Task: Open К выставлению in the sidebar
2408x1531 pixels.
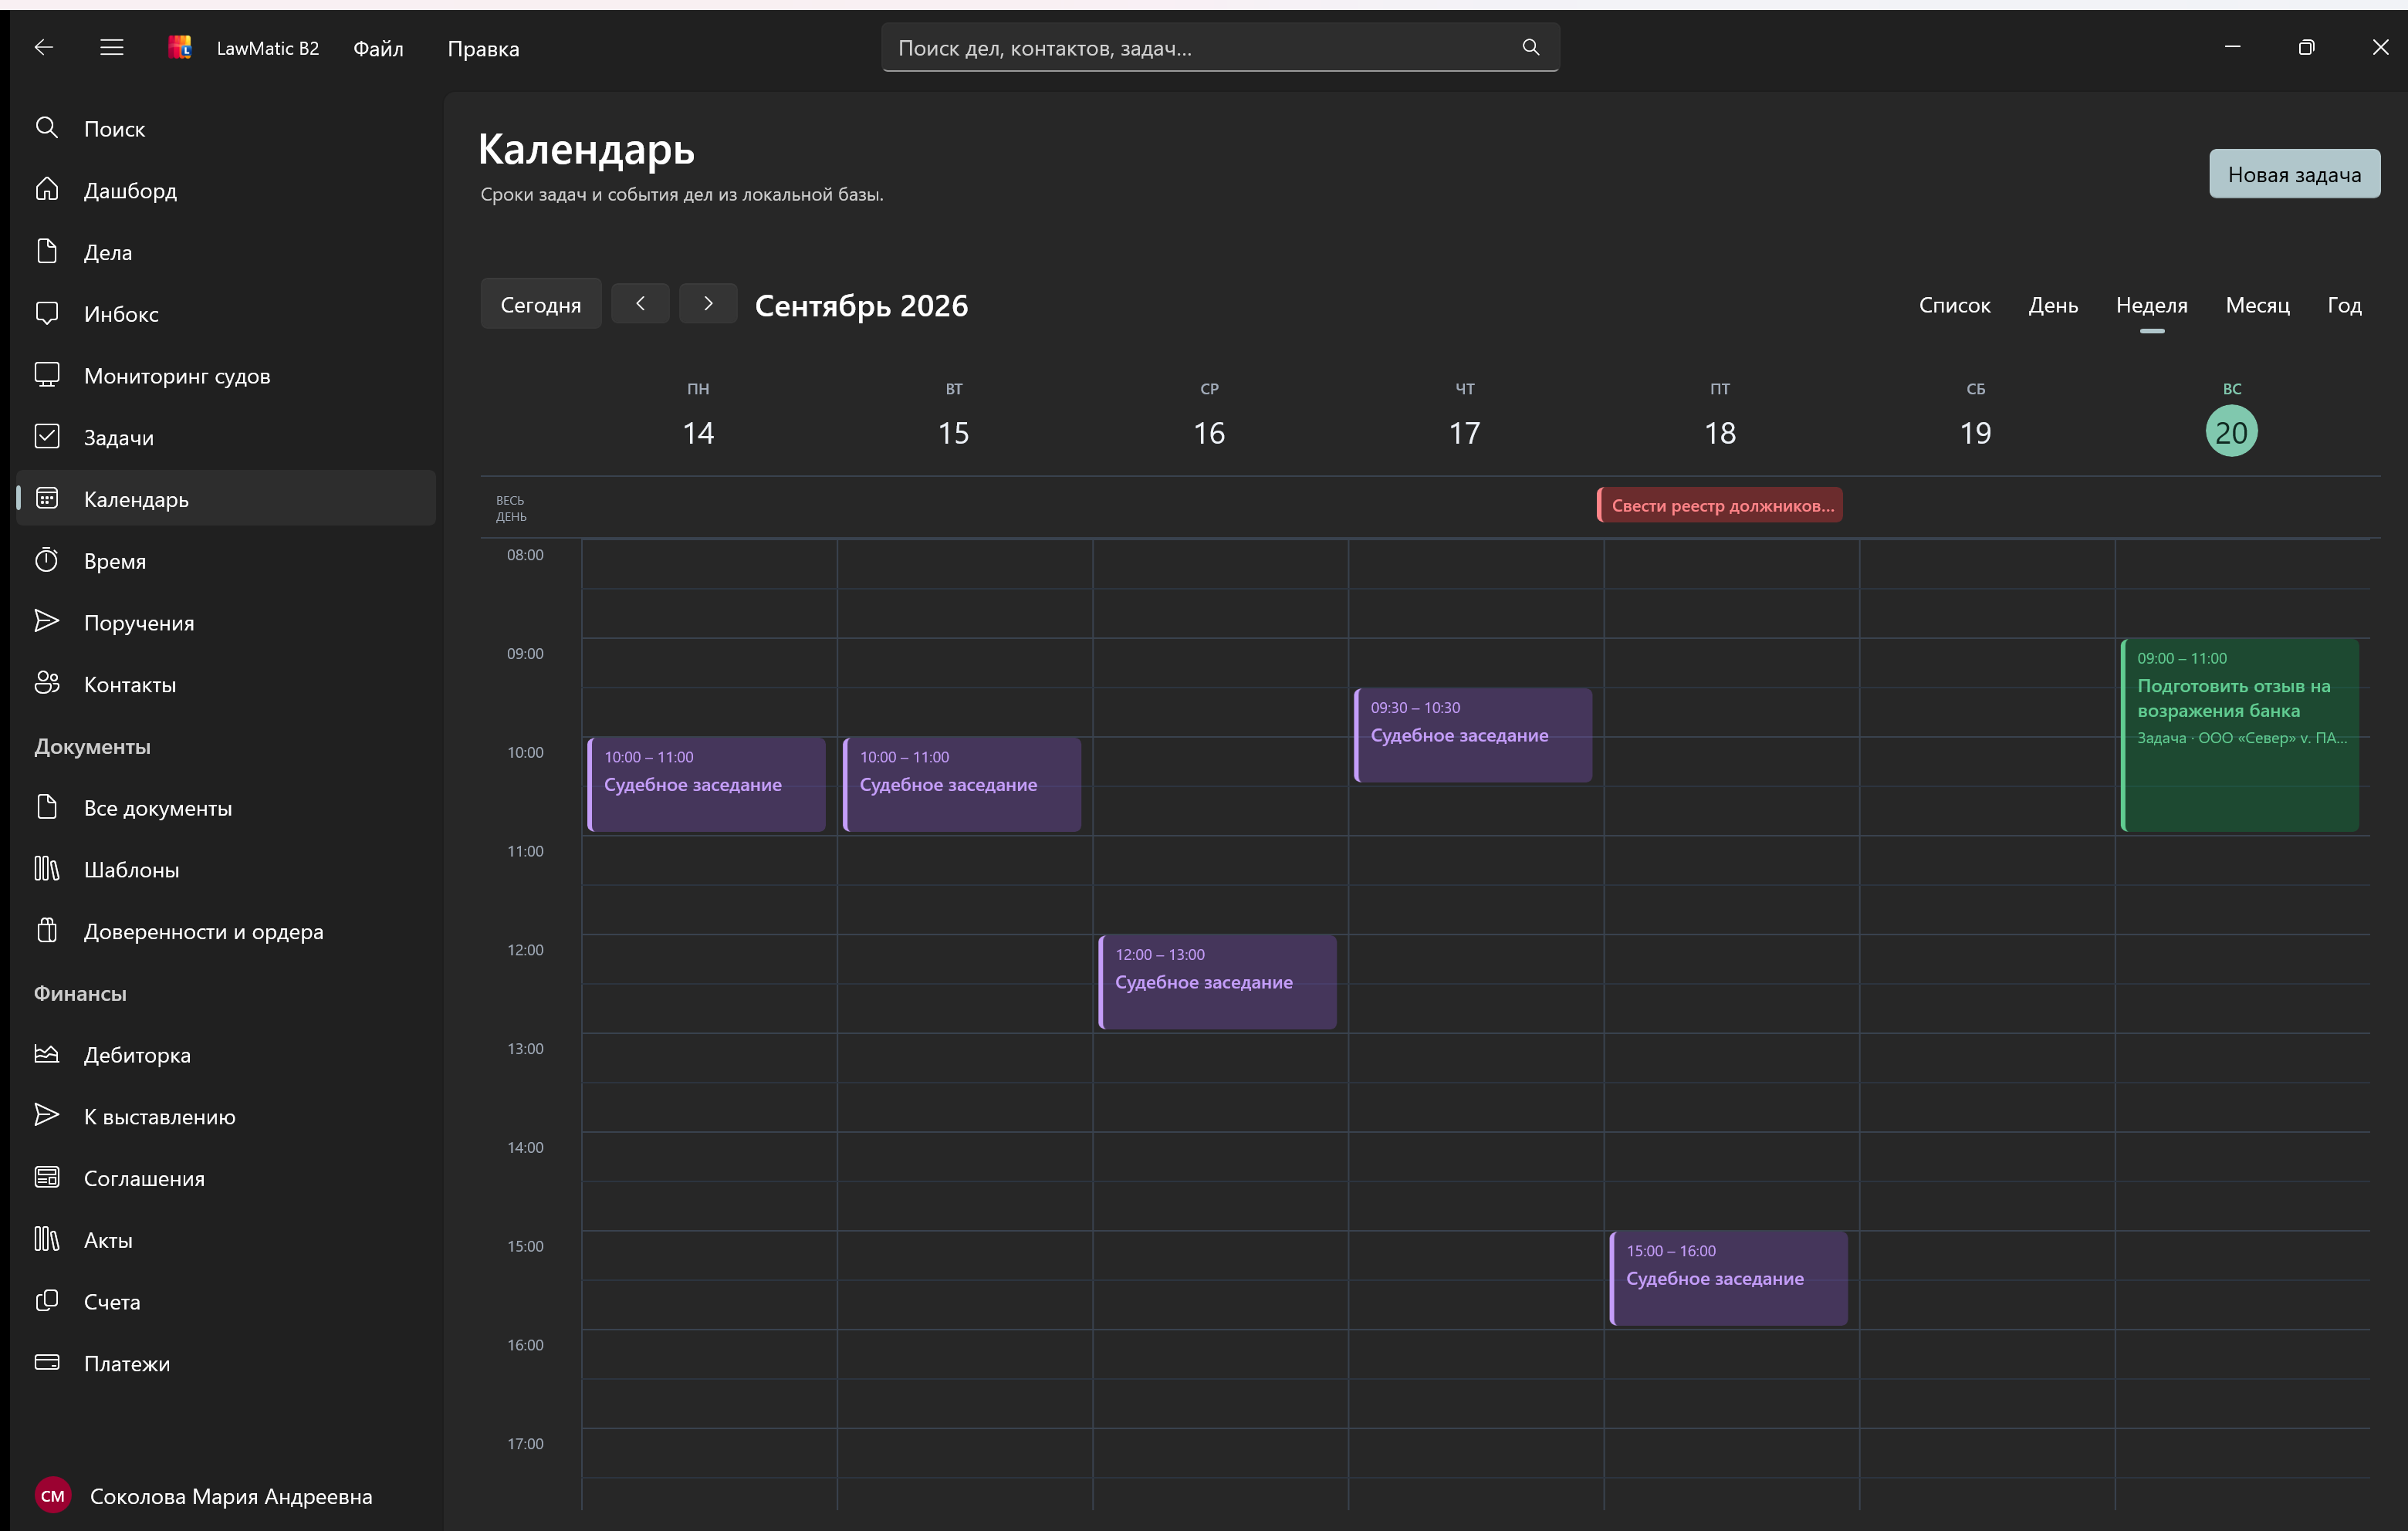Action: [x=227, y=1116]
